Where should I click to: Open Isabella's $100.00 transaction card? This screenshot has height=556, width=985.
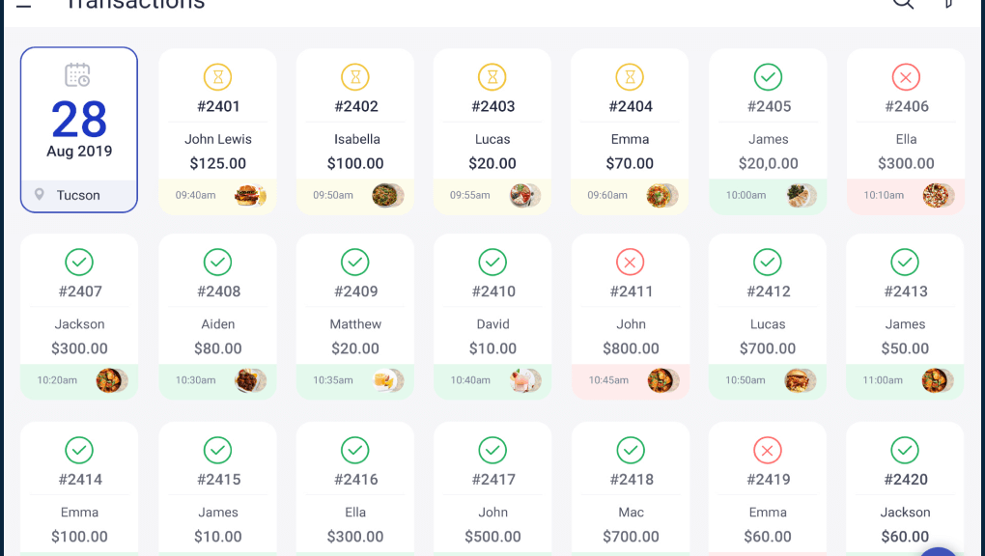[355, 131]
